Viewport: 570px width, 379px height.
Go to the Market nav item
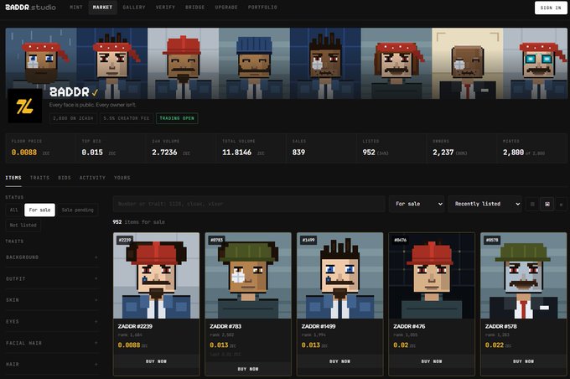(x=102, y=8)
